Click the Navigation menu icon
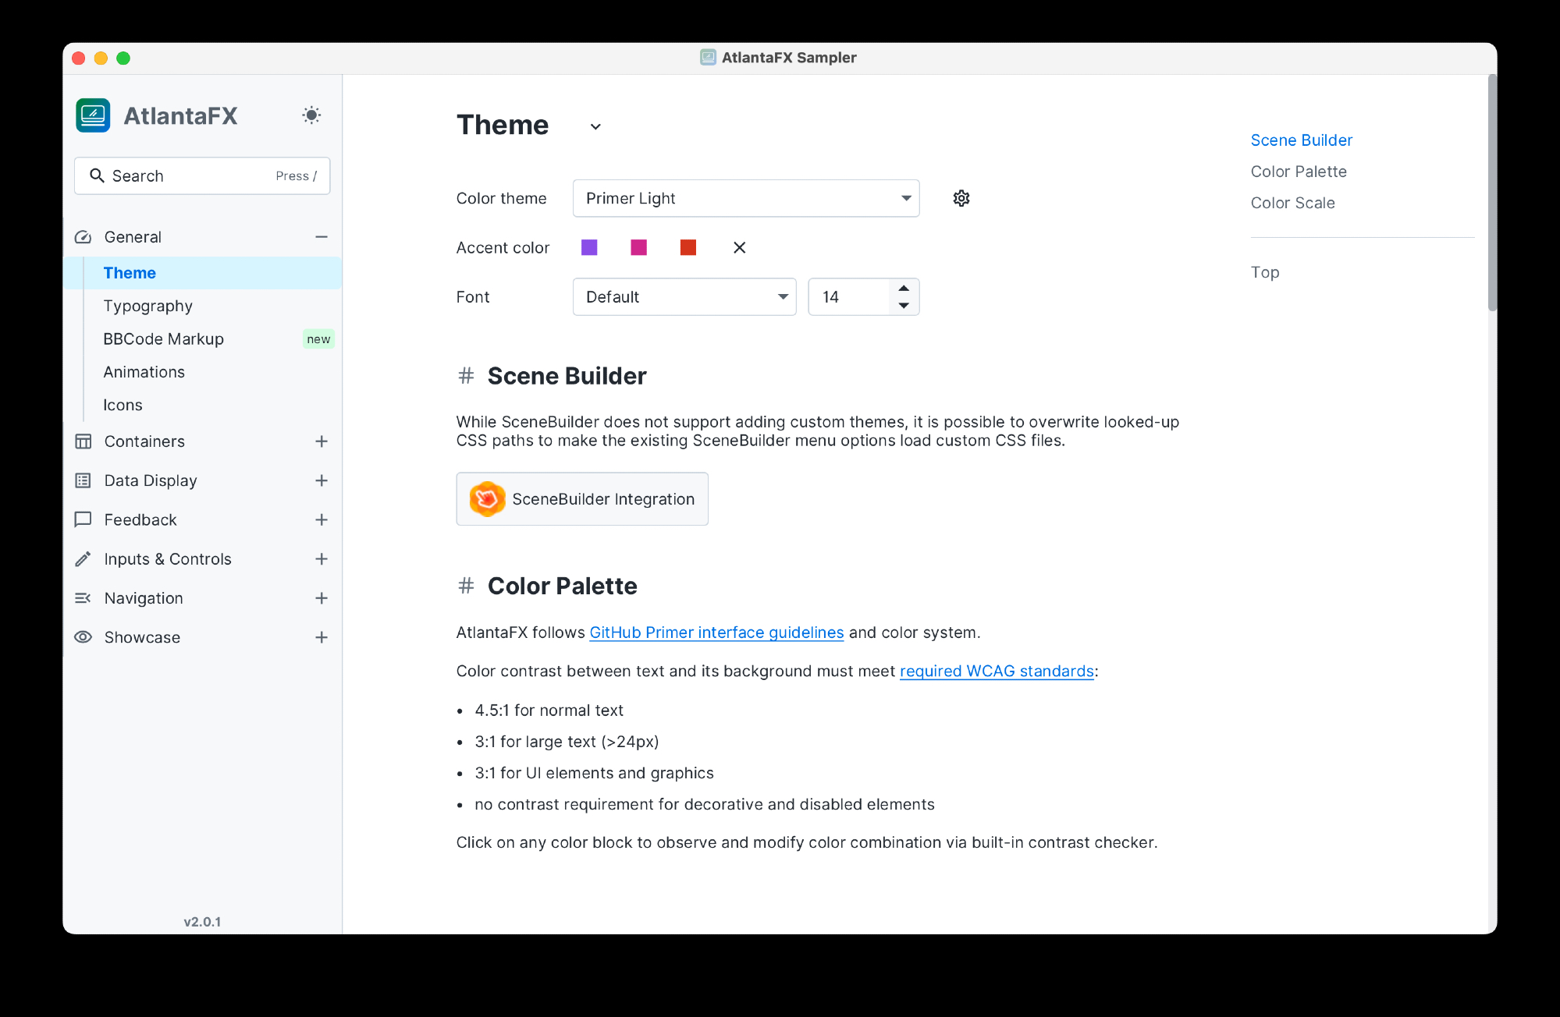The image size is (1560, 1017). [83, 598]
